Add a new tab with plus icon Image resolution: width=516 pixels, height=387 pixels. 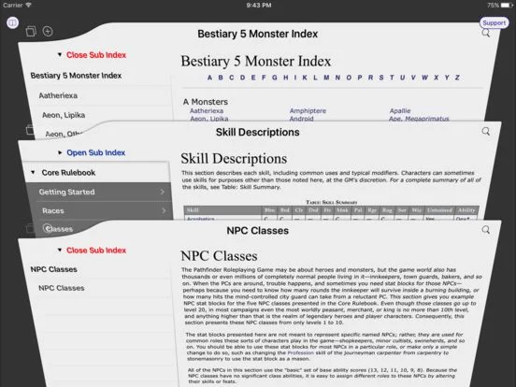[x=48, y=31]
